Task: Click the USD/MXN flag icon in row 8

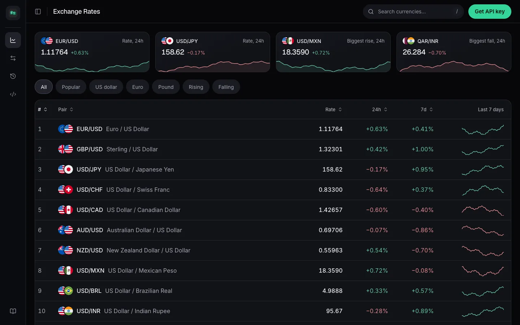Action: (x=66, y=270)
